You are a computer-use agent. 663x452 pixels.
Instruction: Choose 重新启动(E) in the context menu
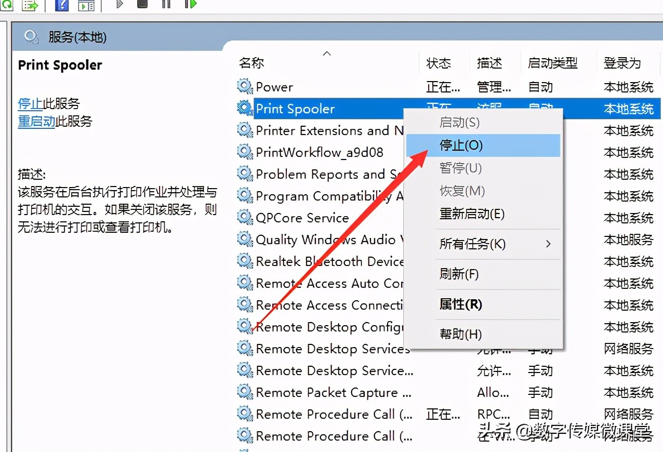pyautogui.click(x=472, y=214)
